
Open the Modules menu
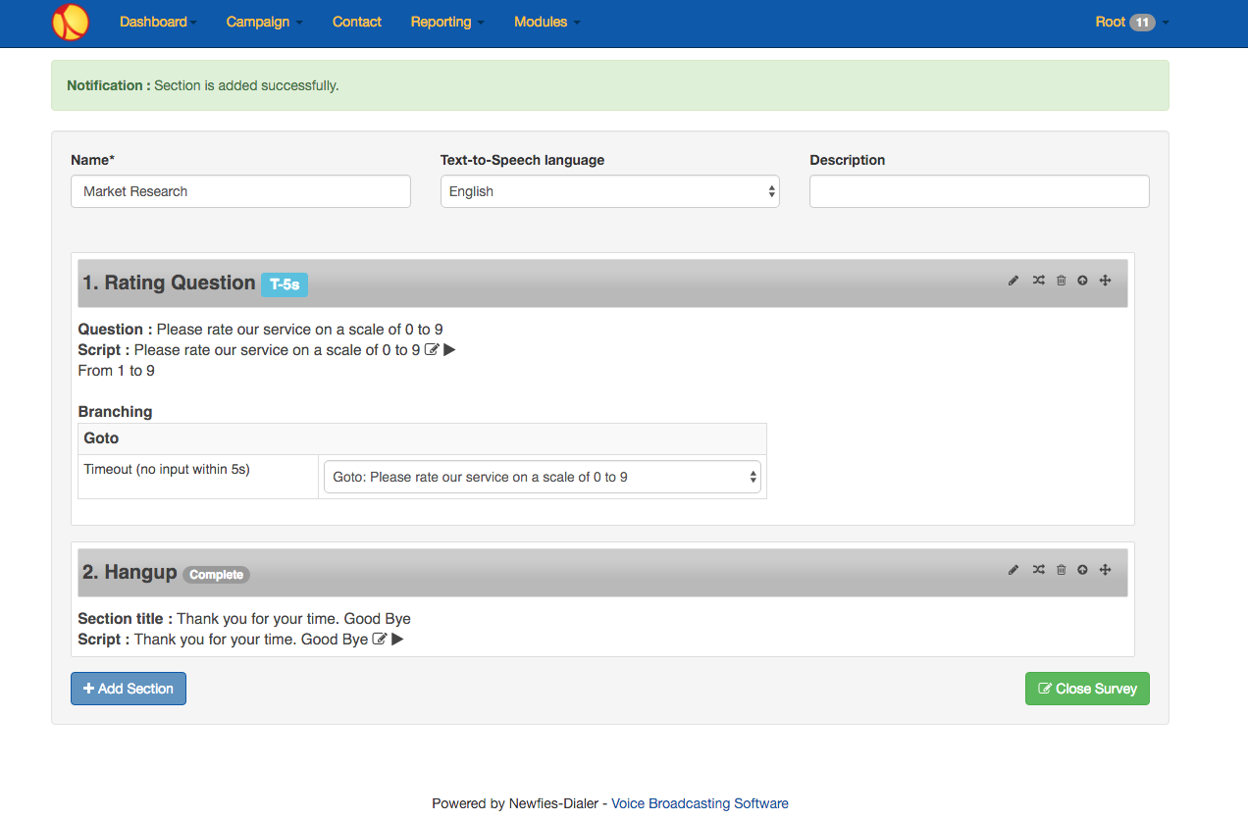[546, 22]
